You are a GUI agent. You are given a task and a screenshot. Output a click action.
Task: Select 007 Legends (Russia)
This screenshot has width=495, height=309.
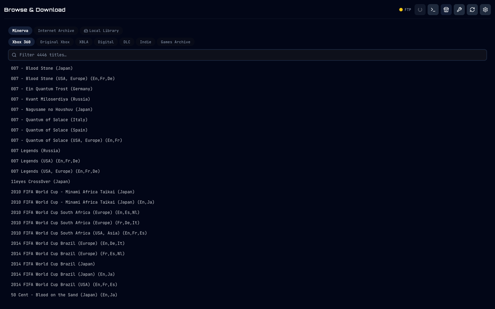coord(247,151)
